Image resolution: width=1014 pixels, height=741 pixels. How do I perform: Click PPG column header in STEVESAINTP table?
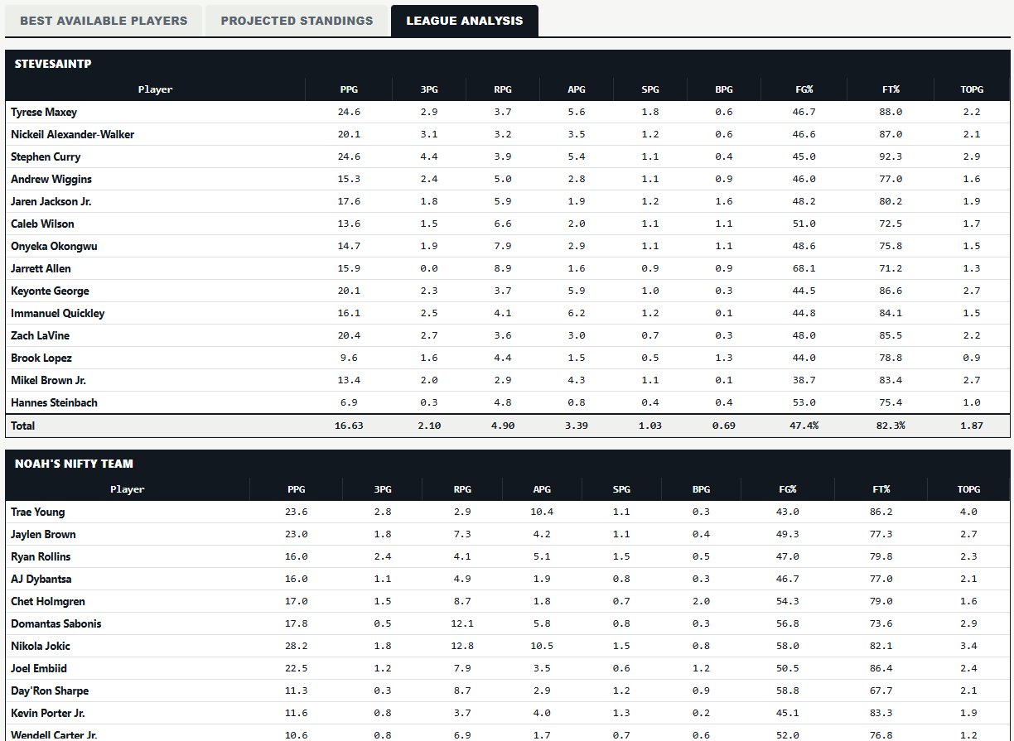[350, 89]
